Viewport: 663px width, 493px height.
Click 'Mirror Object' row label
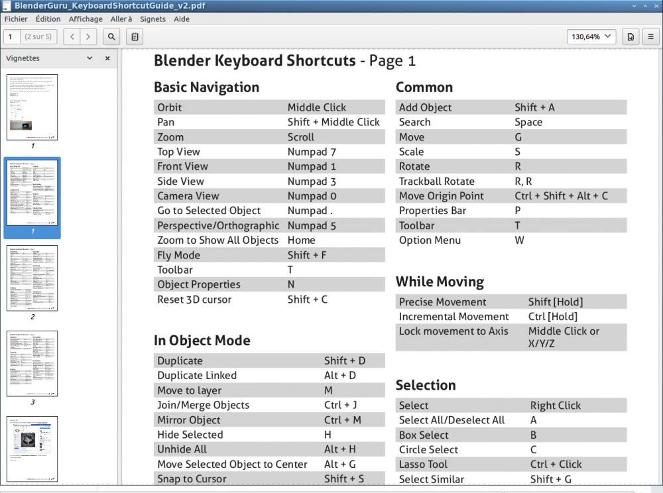coord(188,420)
